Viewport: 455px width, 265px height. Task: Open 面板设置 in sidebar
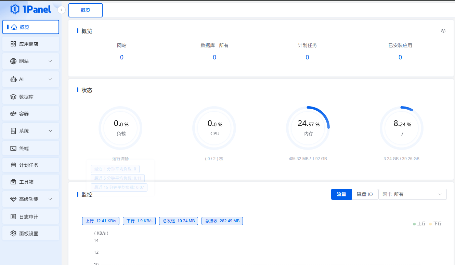pos(31,234)
